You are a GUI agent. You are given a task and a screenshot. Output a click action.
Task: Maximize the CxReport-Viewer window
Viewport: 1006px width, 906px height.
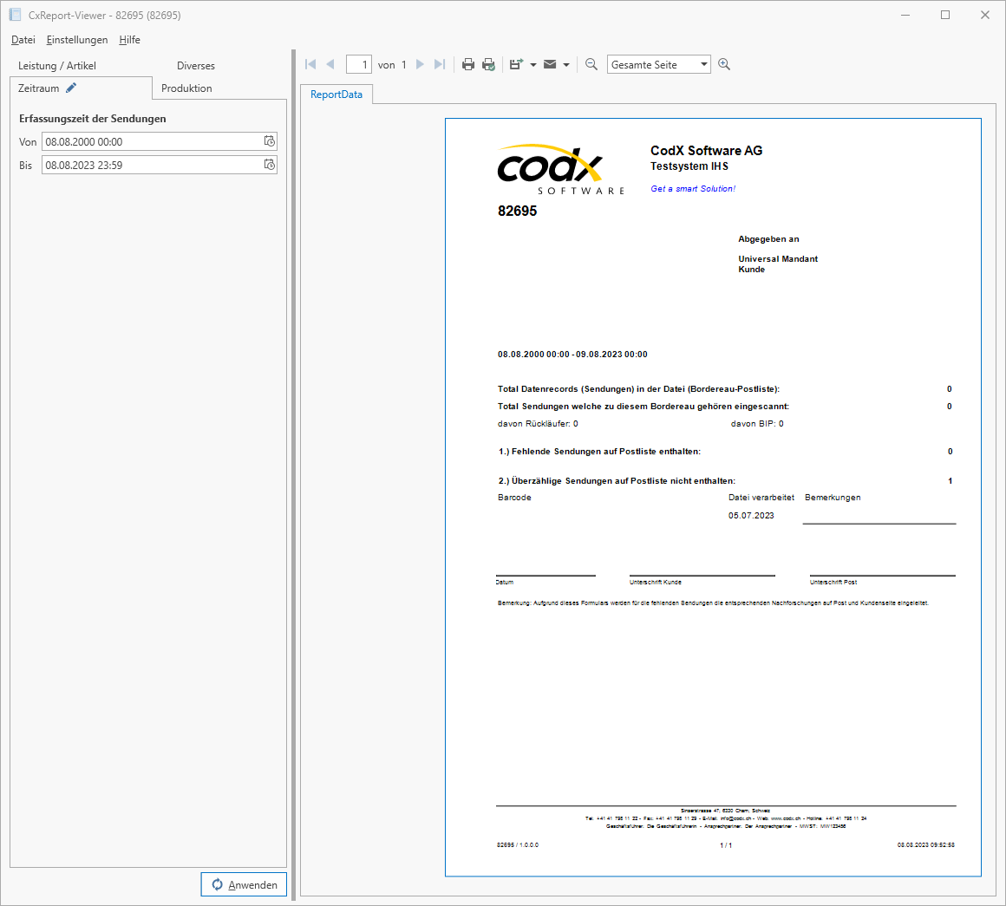(945, 15)
